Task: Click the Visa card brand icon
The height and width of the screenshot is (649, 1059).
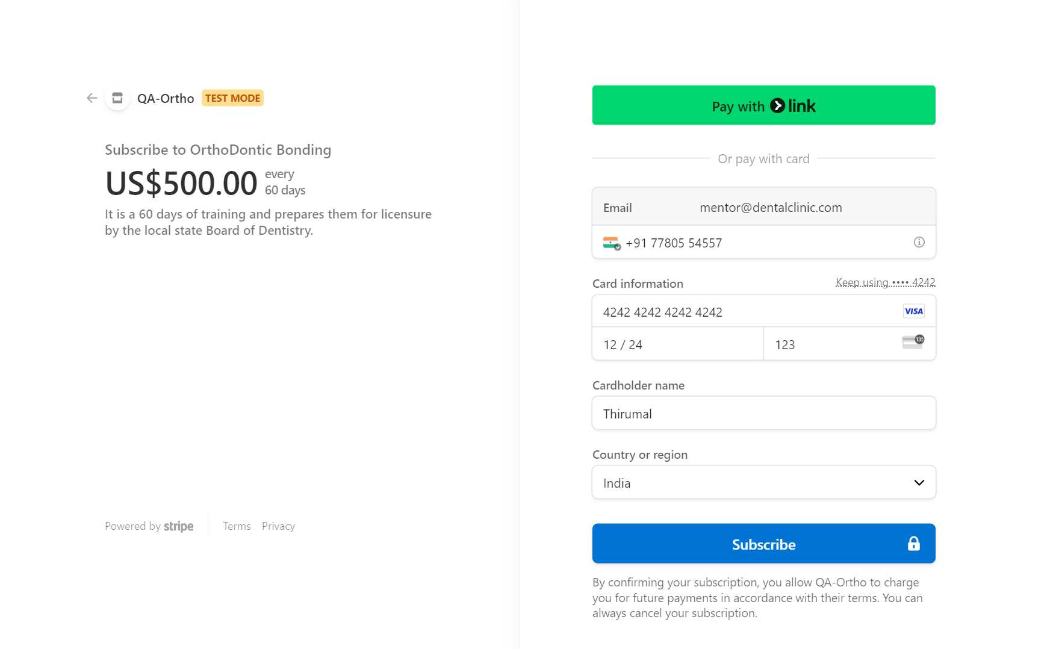Action: point(913,311)
